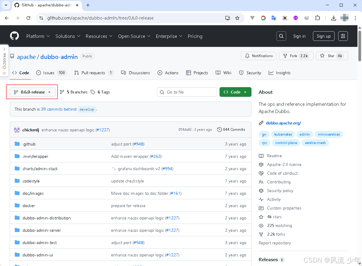This screenshot has height=266, width=362.
Task: Open the Actions tab
Action: click(168, 73)
